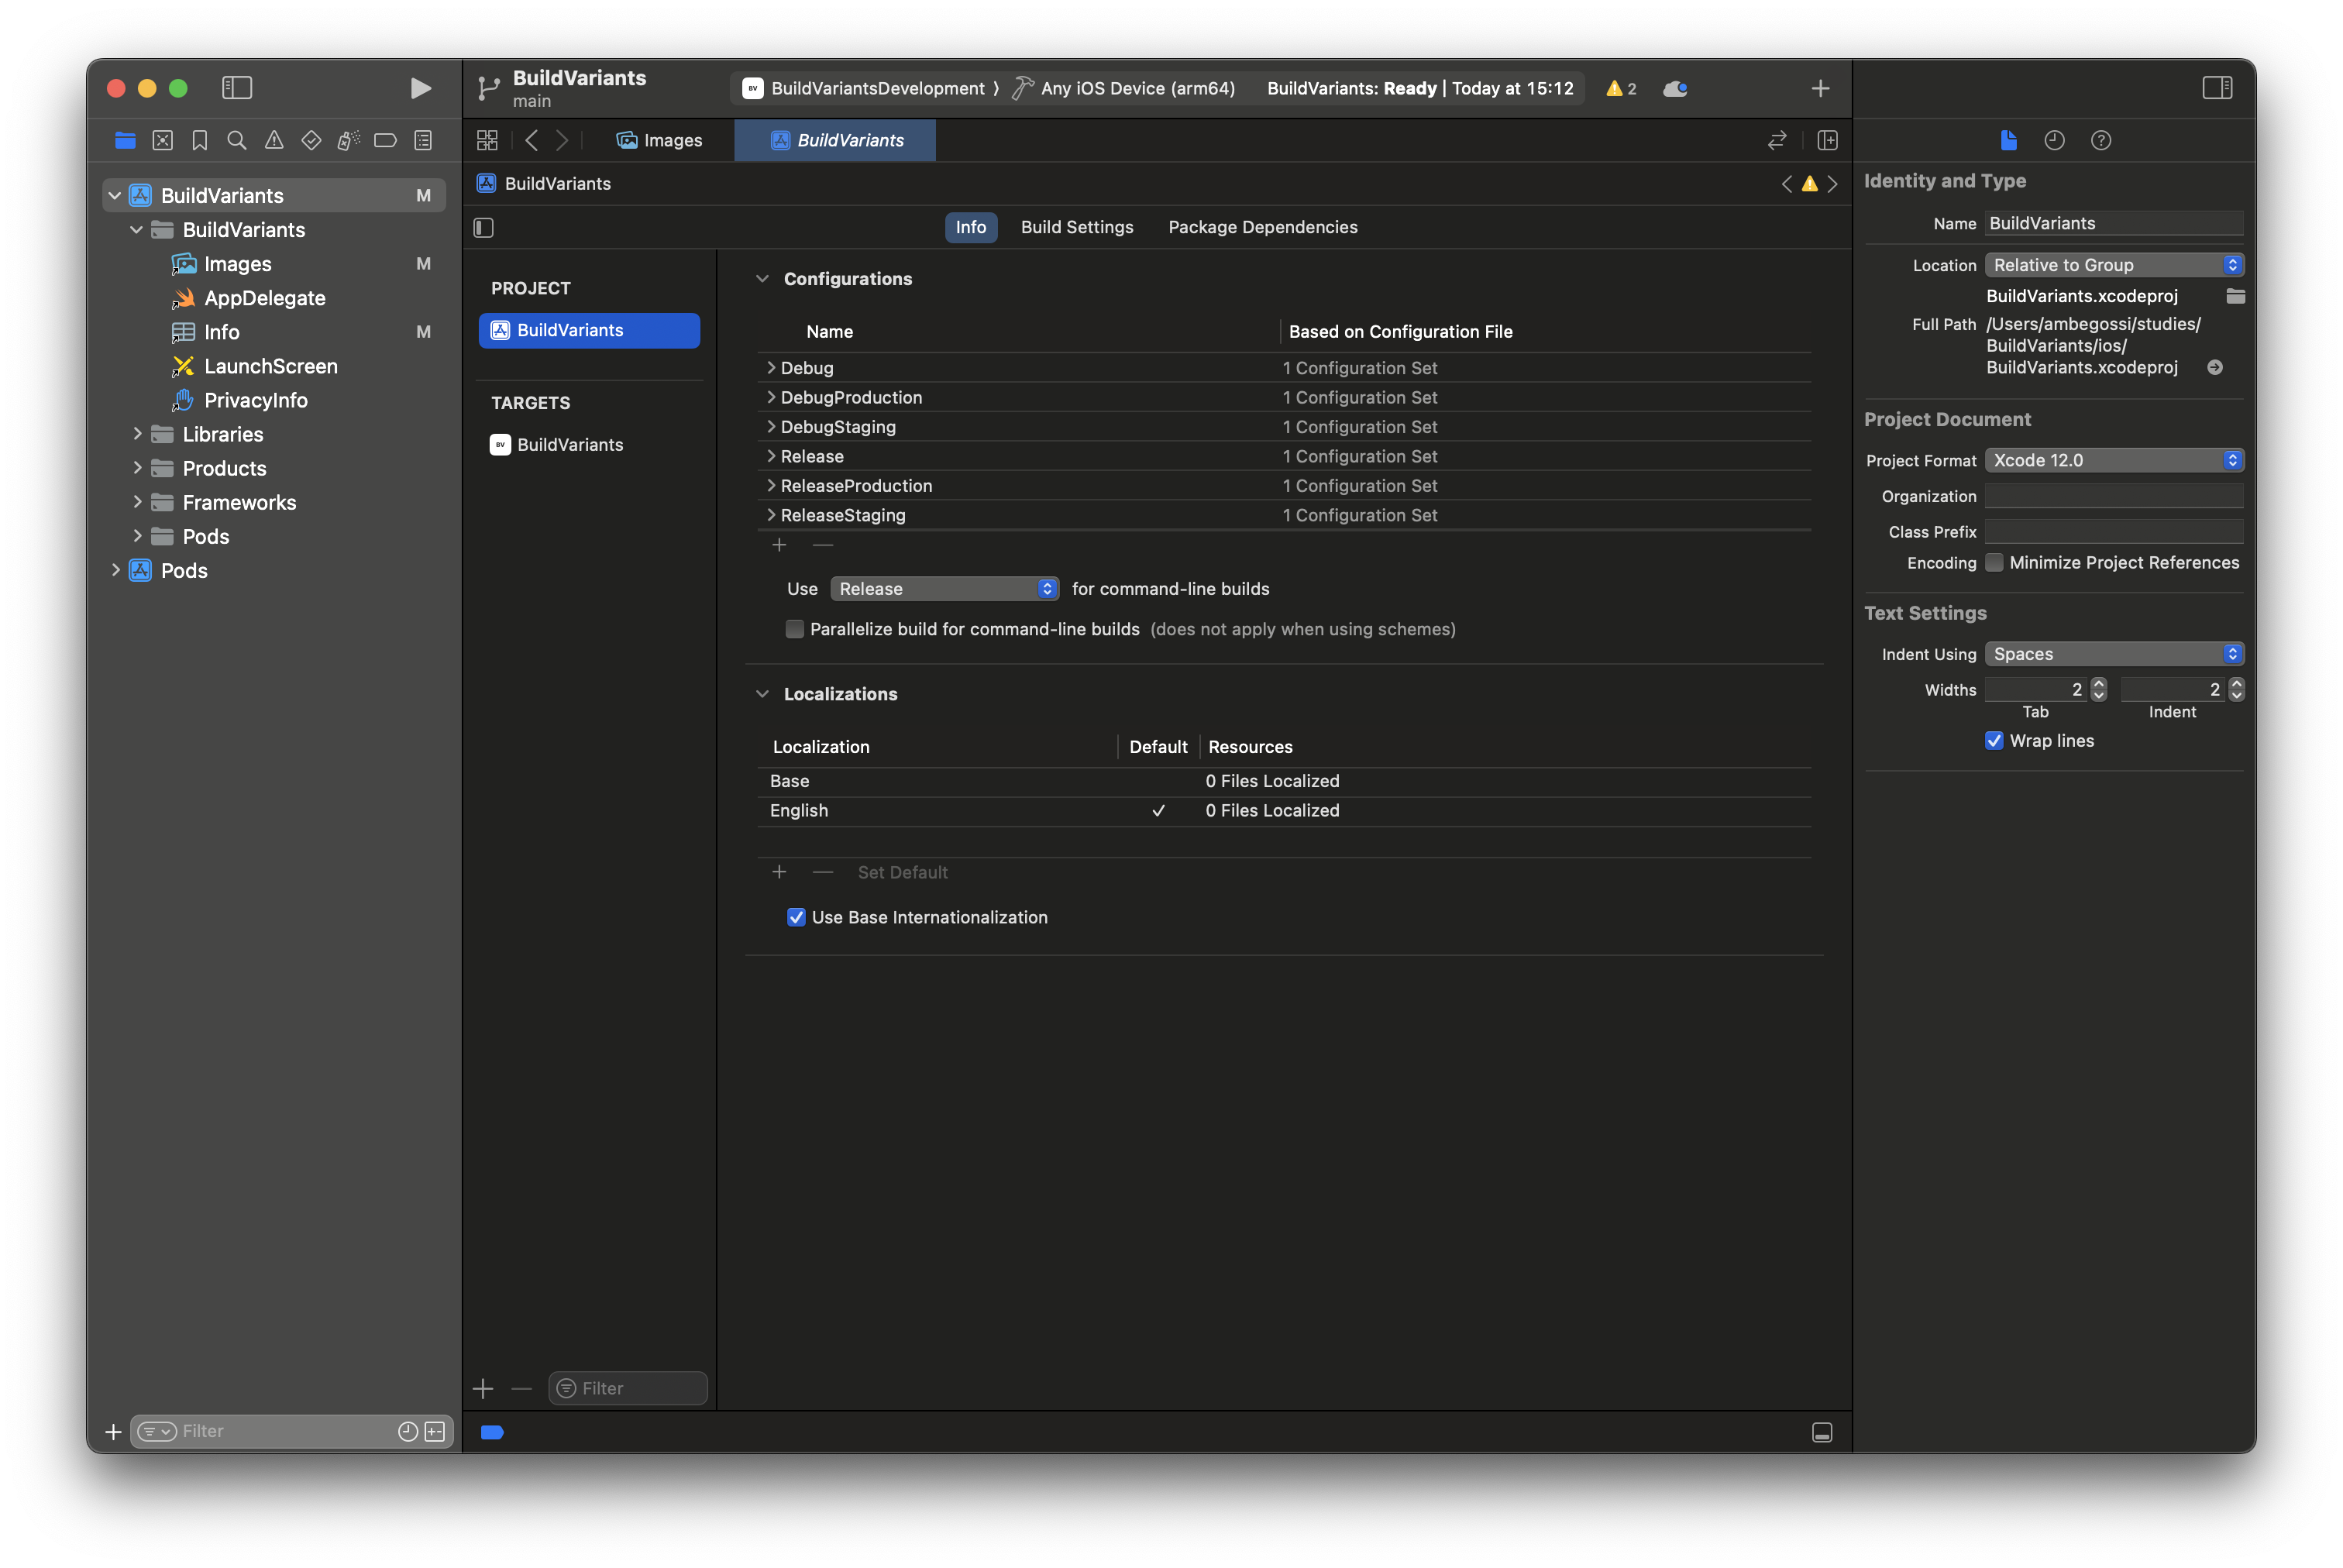Click the Xcode Cloud status icon

coord(1675,89)
